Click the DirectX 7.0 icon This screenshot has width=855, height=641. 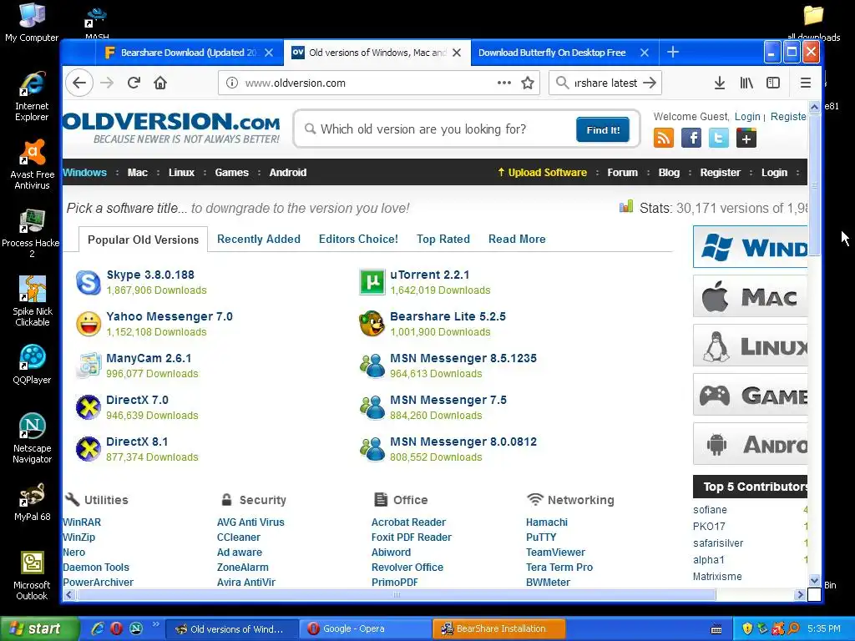89,407
